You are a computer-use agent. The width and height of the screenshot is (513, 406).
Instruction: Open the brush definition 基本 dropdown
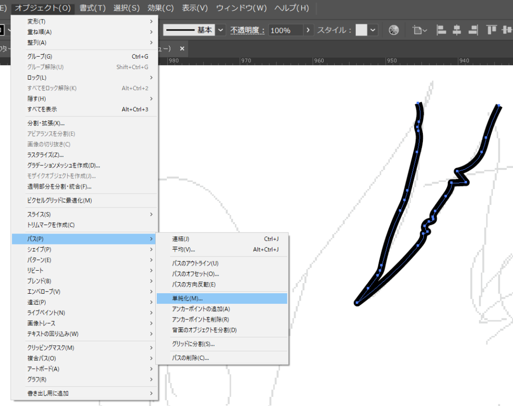221,30
